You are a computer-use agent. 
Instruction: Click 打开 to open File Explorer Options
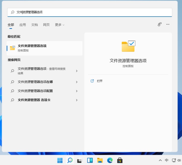click(x=100, y=81)
